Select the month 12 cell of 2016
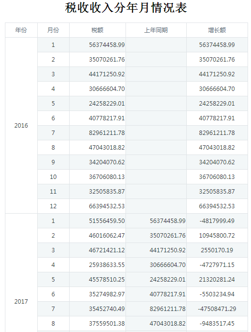Screen dimensions: 251x332 (53, 206)
